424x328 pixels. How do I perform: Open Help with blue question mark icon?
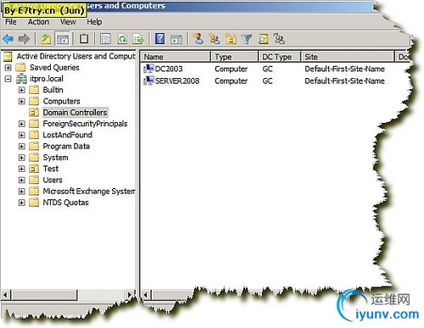coord(159,39)
